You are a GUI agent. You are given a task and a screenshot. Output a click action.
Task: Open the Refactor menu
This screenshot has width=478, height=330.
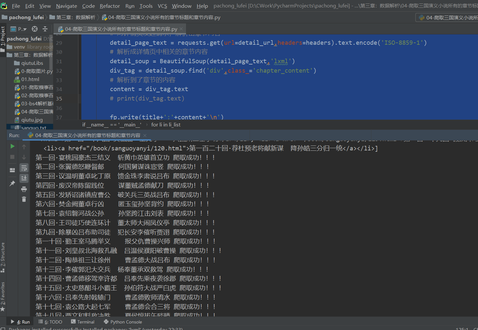110,6
